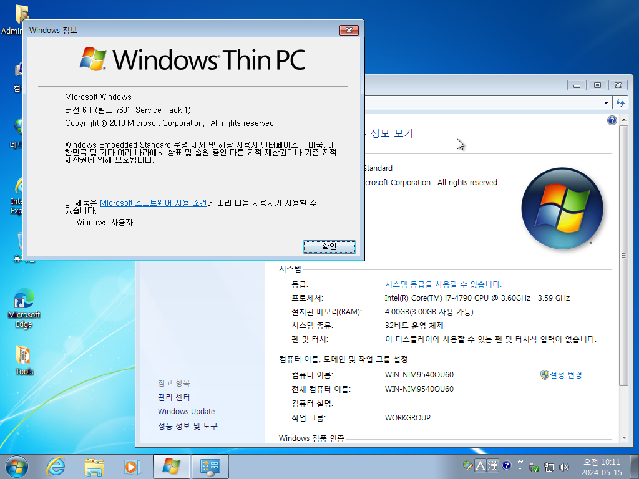Open the network status tray icon
639x479 pixels.
(x=549, y=467)
